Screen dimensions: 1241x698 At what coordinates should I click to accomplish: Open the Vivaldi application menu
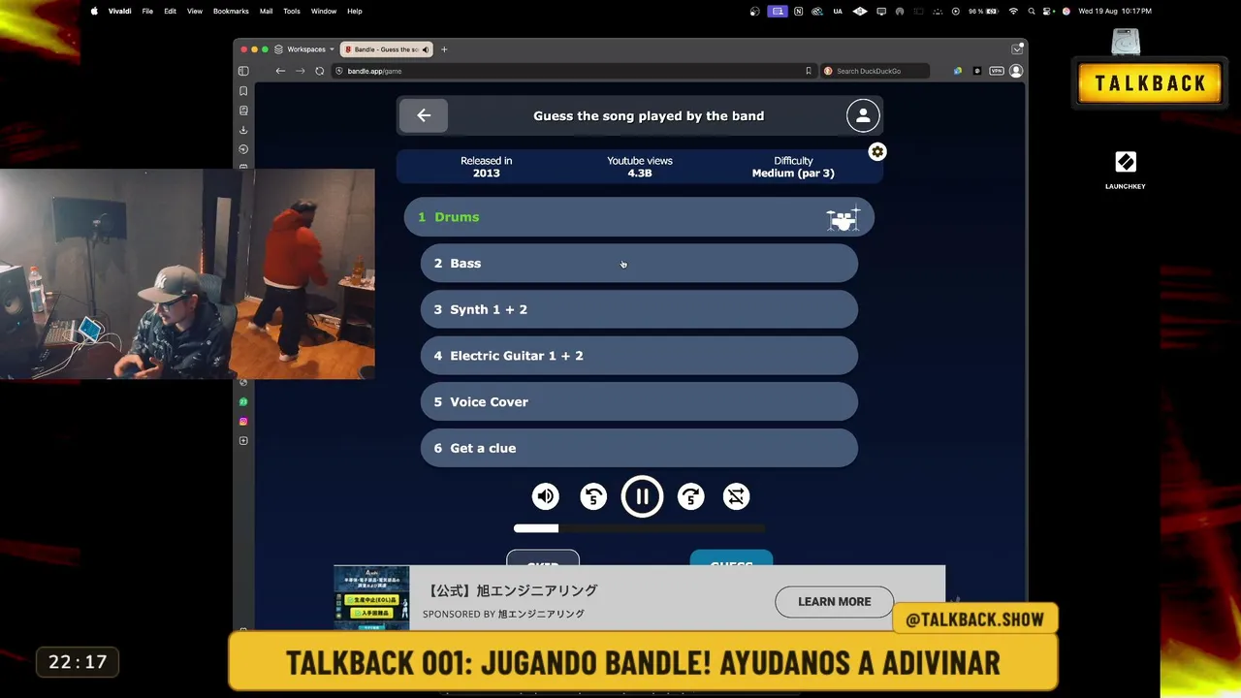[x=120, y=12]
